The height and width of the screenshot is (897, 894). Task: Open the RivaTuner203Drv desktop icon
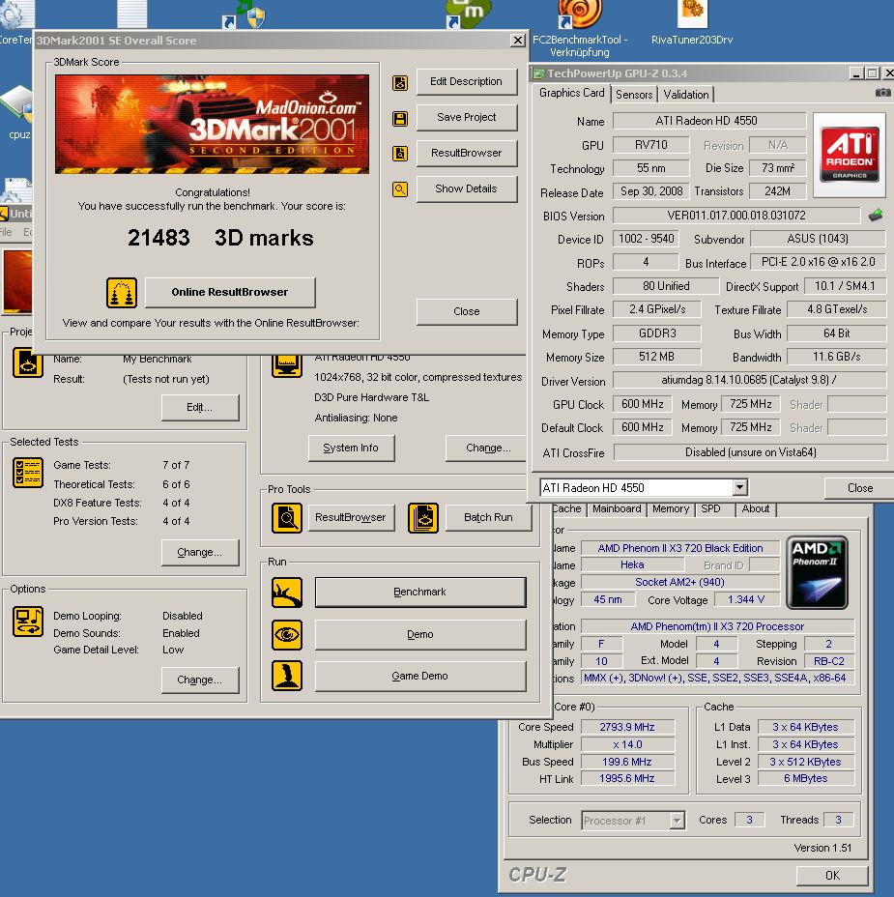click(x=691, y=23)
